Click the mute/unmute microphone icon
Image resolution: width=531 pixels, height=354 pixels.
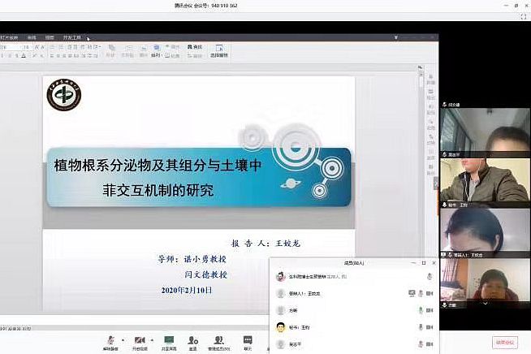110,339
